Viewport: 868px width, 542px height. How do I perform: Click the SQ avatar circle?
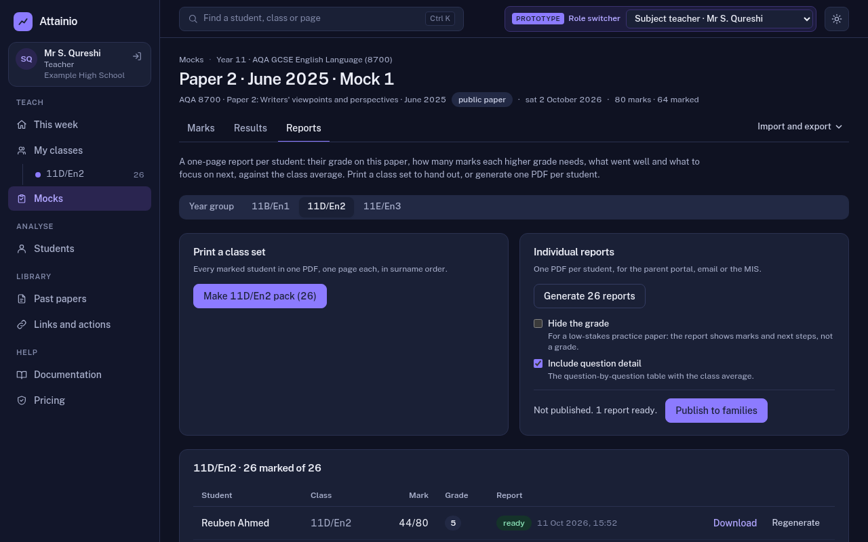[x=26, y=59]
